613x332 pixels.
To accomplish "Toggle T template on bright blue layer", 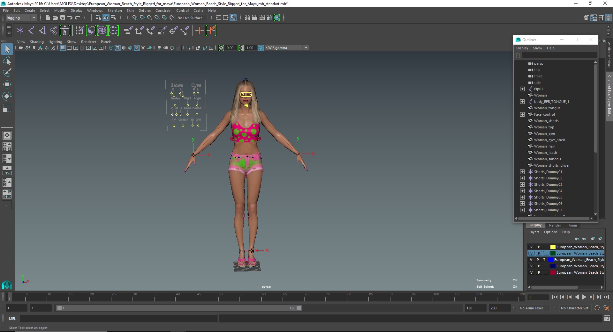I will [544, 260].
